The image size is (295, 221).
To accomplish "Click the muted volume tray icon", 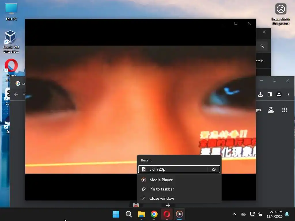I will point(260,214).
